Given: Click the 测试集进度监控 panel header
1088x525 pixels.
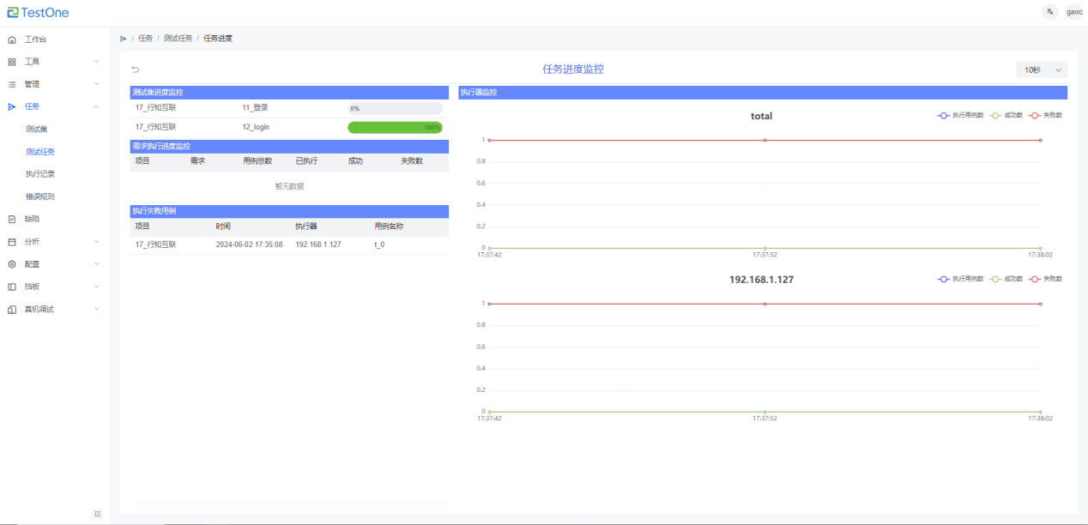Looking at the screenshot, I should pyautogui.click(x=289, y=92).
